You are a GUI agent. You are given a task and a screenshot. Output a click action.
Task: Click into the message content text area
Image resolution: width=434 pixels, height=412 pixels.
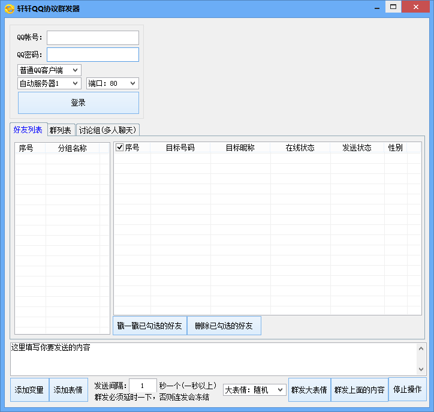click(x=213, y=359)
